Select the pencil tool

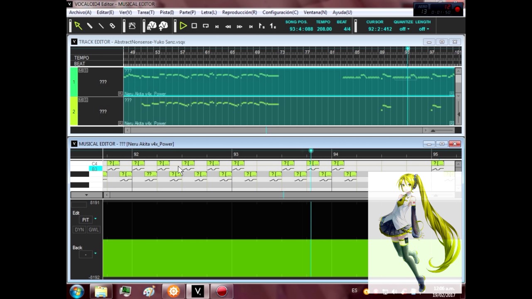point(89,26)
